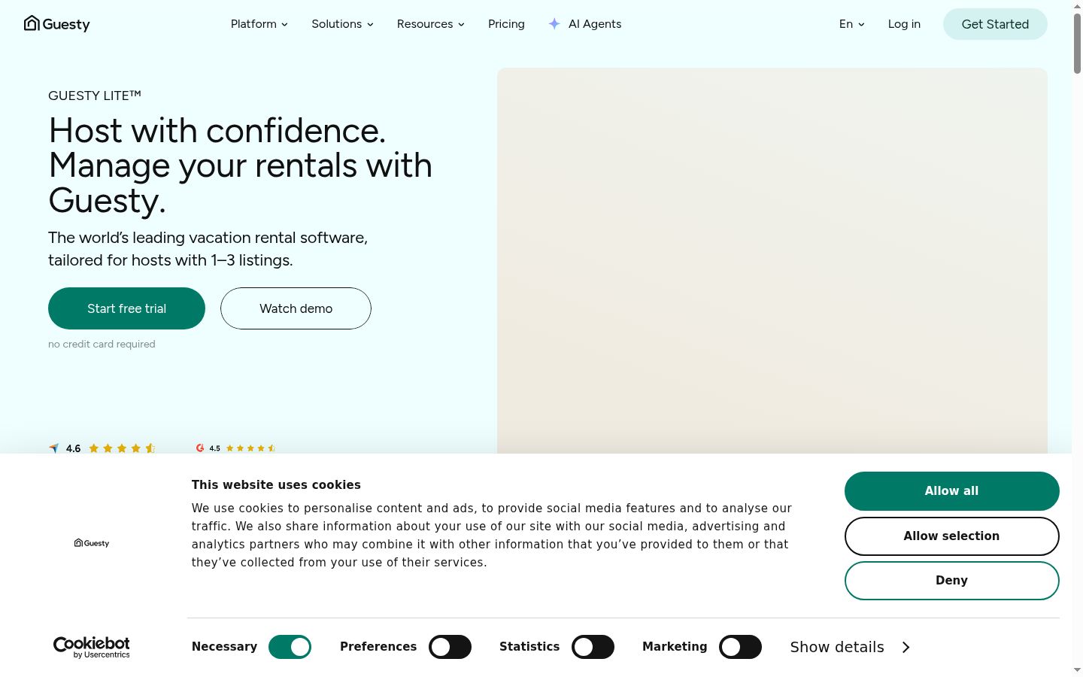Click the Get Started button

coord(995,24)
